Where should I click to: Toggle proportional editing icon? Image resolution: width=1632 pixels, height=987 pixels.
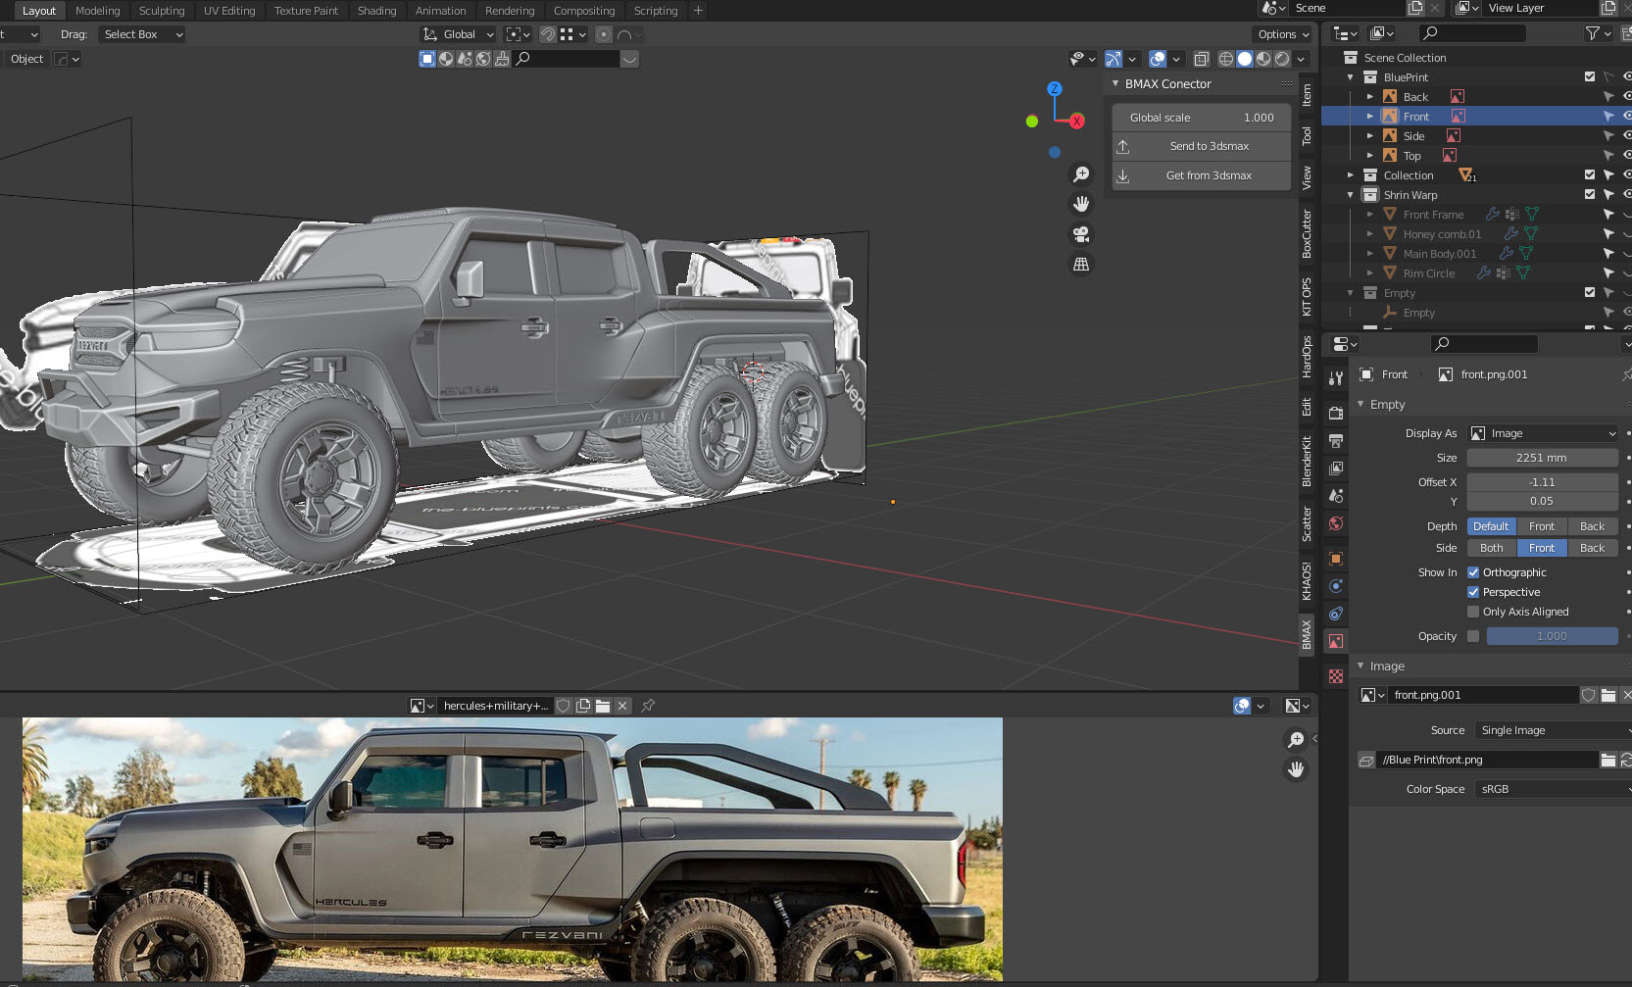[x=604, y=34]
